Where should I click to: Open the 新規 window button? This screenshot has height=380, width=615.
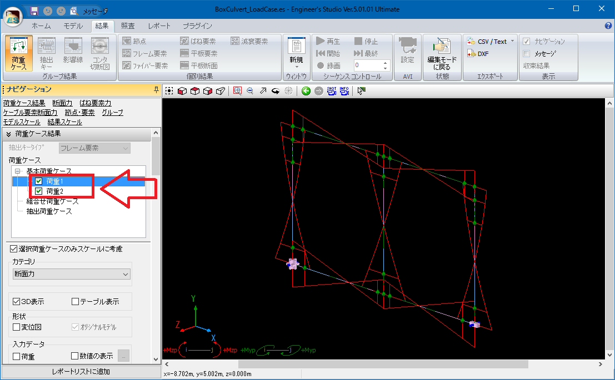pos(296,53)
